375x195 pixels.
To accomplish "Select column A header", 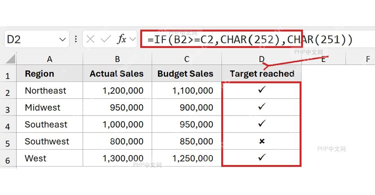I will pyautogui.click(x=49, y=59).
